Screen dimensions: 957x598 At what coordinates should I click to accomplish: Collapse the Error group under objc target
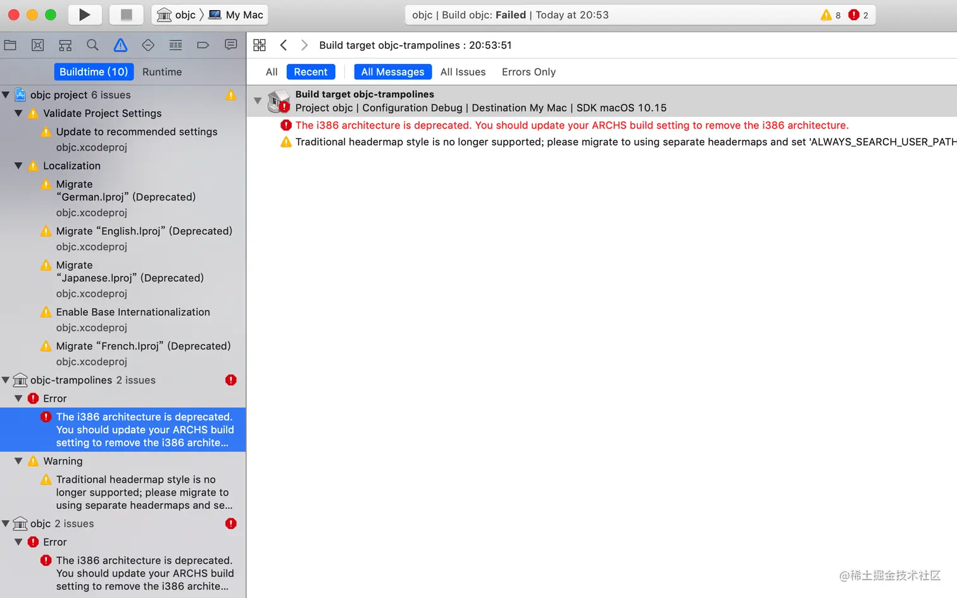pos(18,542)
